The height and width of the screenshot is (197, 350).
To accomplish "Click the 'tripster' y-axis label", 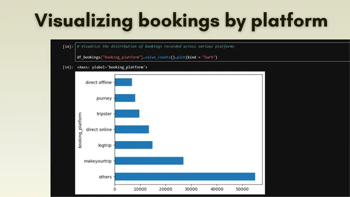I will pos(104,114).
